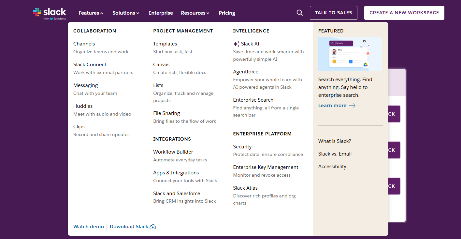Screen dimensions: 461x239
Task: Select Agentforce from Intelligence
Action: pyautogui.click(x=246, y=72)
